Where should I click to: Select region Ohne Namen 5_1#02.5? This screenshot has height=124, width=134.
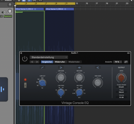60,9
